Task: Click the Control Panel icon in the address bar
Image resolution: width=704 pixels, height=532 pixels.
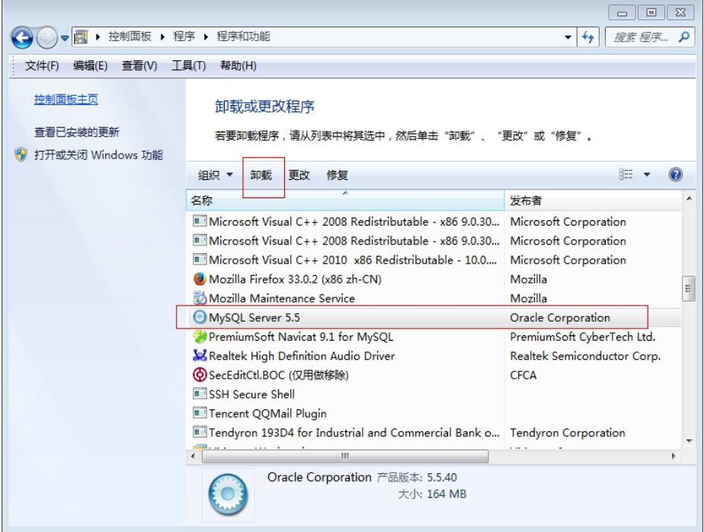Action: [x=81, y=37]
